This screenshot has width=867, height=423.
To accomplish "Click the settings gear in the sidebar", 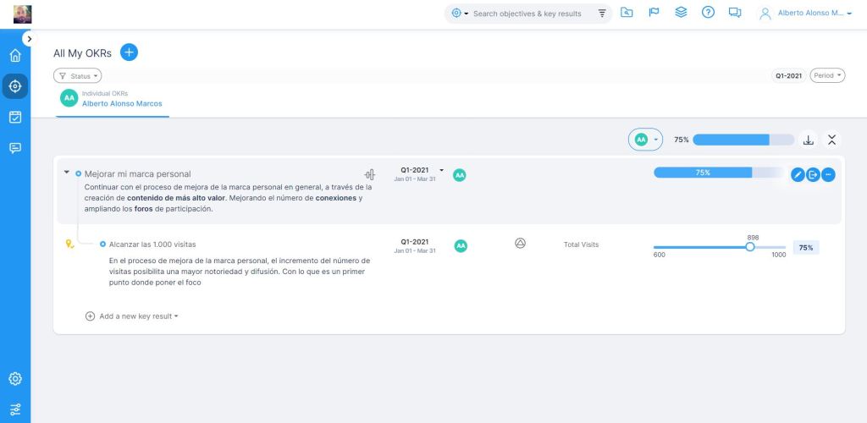I will (x=14, y=378).
